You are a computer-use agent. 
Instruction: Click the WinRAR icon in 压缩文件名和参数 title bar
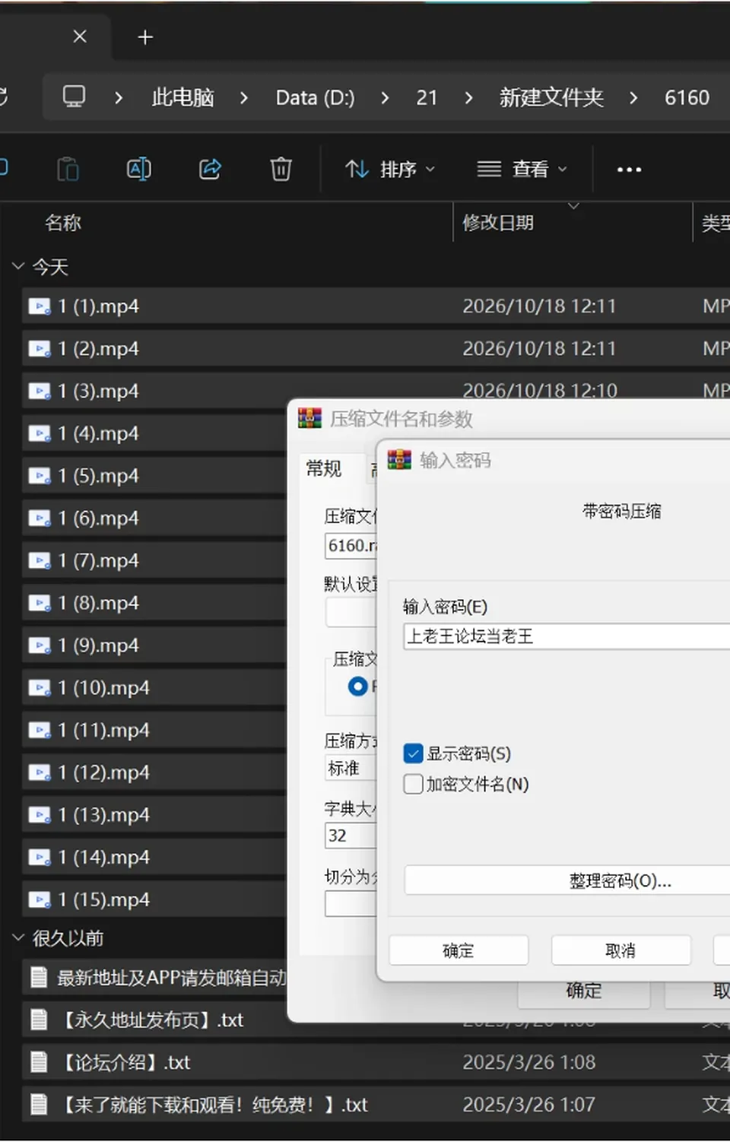pyautogui.click(x=309, y=418)
